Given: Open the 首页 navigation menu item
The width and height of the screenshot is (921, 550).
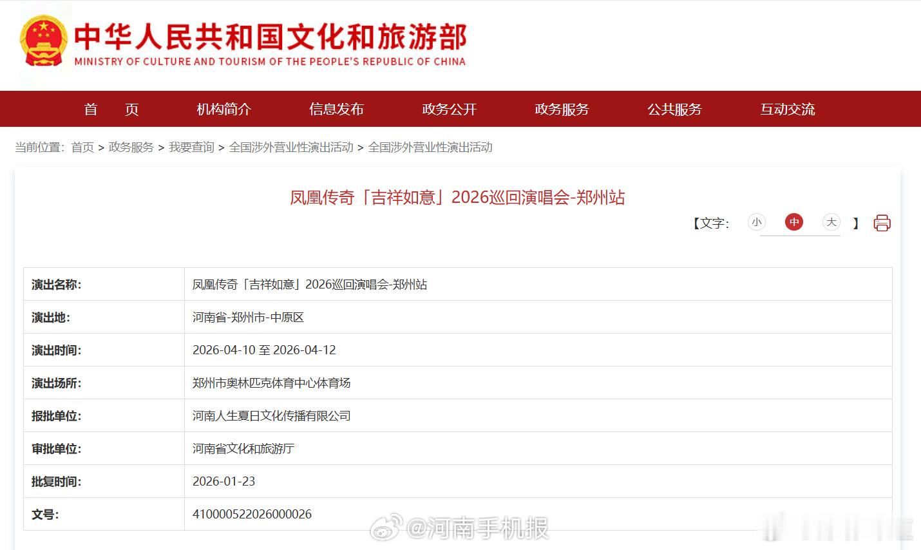Looking at the screenshot, I should [111, 109].
